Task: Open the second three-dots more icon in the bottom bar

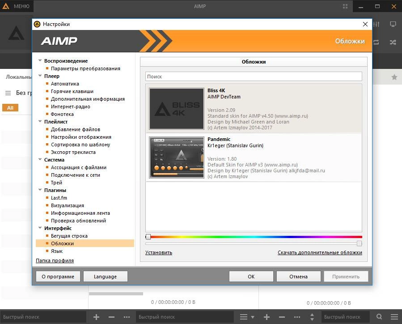Action: (297, 317)
